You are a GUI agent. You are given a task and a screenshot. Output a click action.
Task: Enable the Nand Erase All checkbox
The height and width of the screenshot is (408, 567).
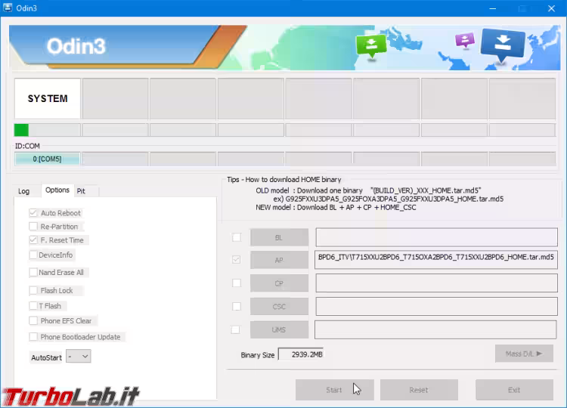coord(33,272)
